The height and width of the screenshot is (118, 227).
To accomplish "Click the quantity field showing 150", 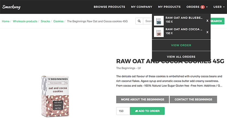I will [x=123, y=111].
